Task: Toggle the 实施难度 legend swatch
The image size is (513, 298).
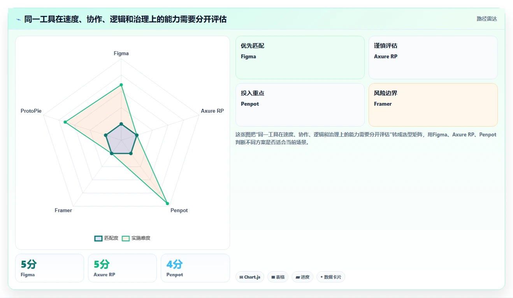Action: (126, 238)
